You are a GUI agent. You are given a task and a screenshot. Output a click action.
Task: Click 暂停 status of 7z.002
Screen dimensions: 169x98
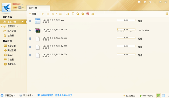coord(140,39)
